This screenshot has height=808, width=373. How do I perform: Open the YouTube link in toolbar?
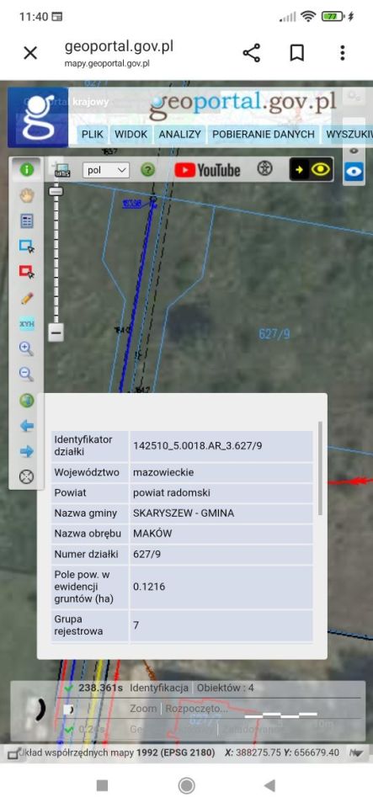[207, 170]
